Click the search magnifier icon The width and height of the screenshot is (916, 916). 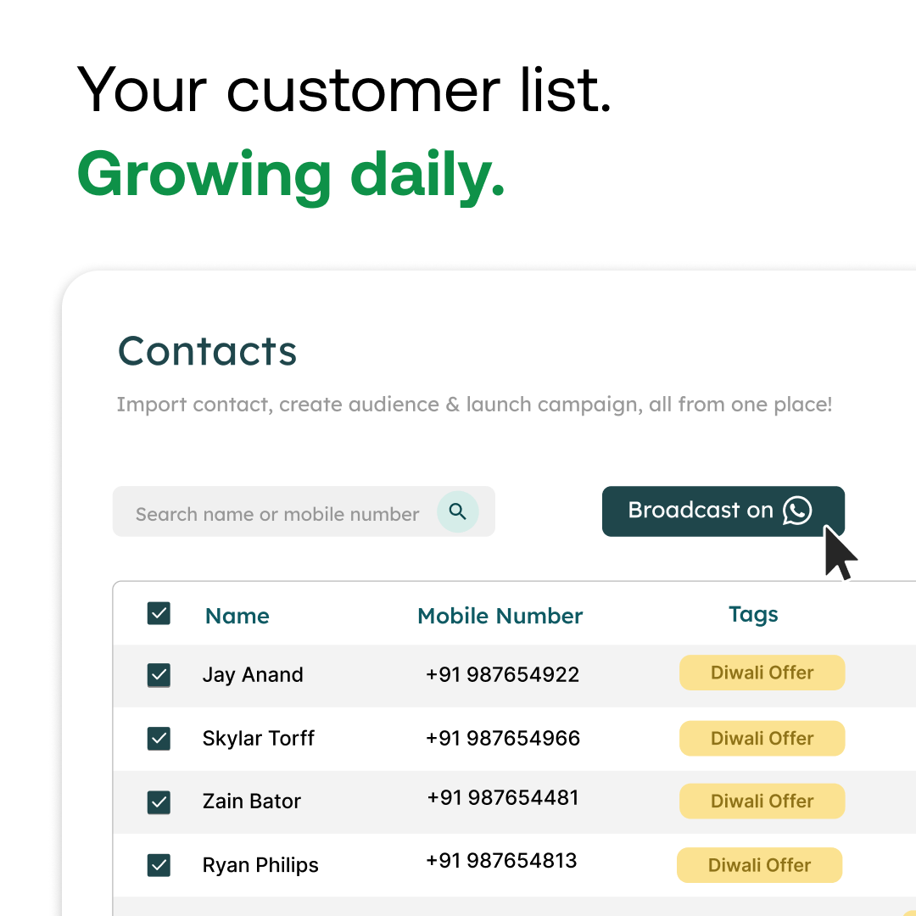point(458,511)
